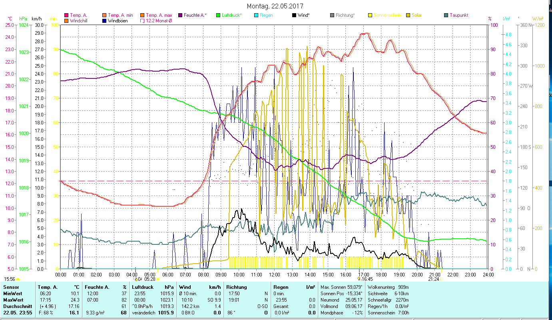Click the '12.2 Monat-Ø' legend label
Image resolution: width=552 pixels, height=320 pixels.
tap(159, 20)
